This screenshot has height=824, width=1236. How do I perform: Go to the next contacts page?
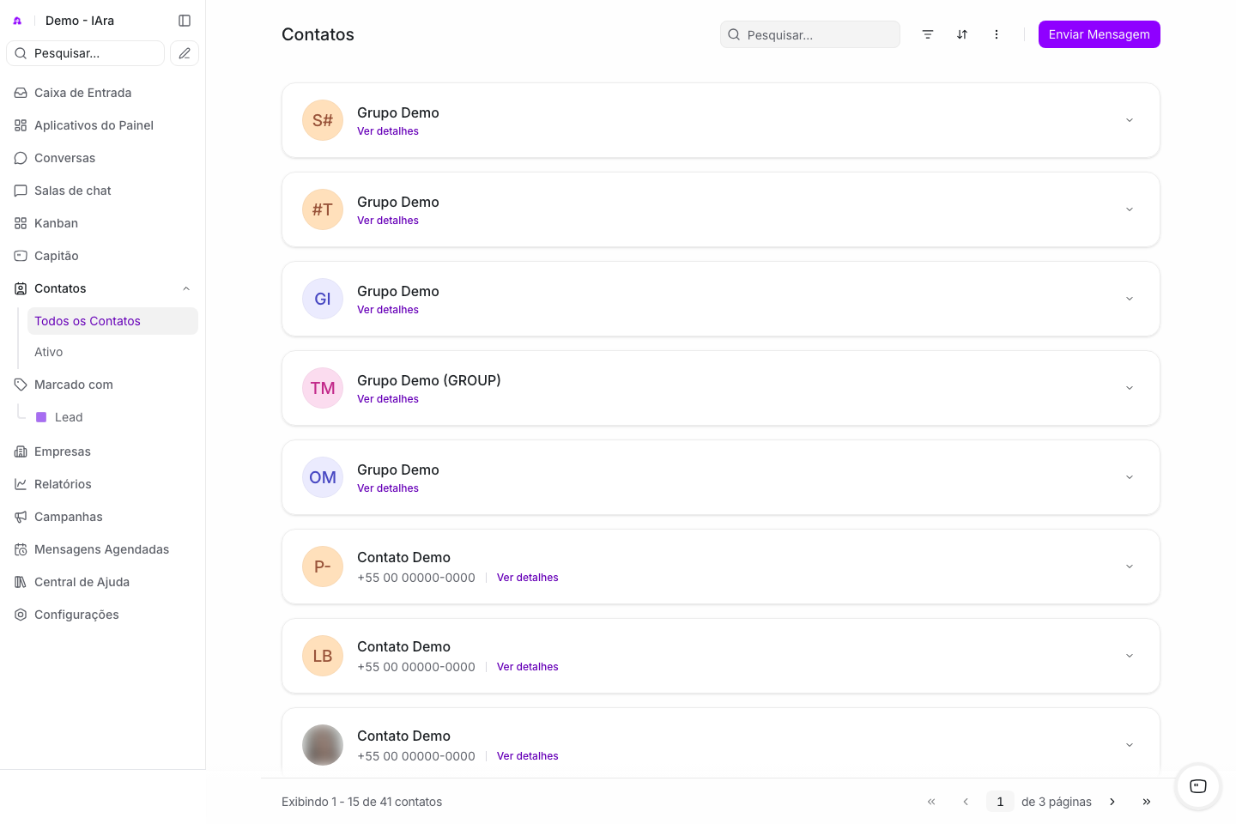(x=1112, y=802)
